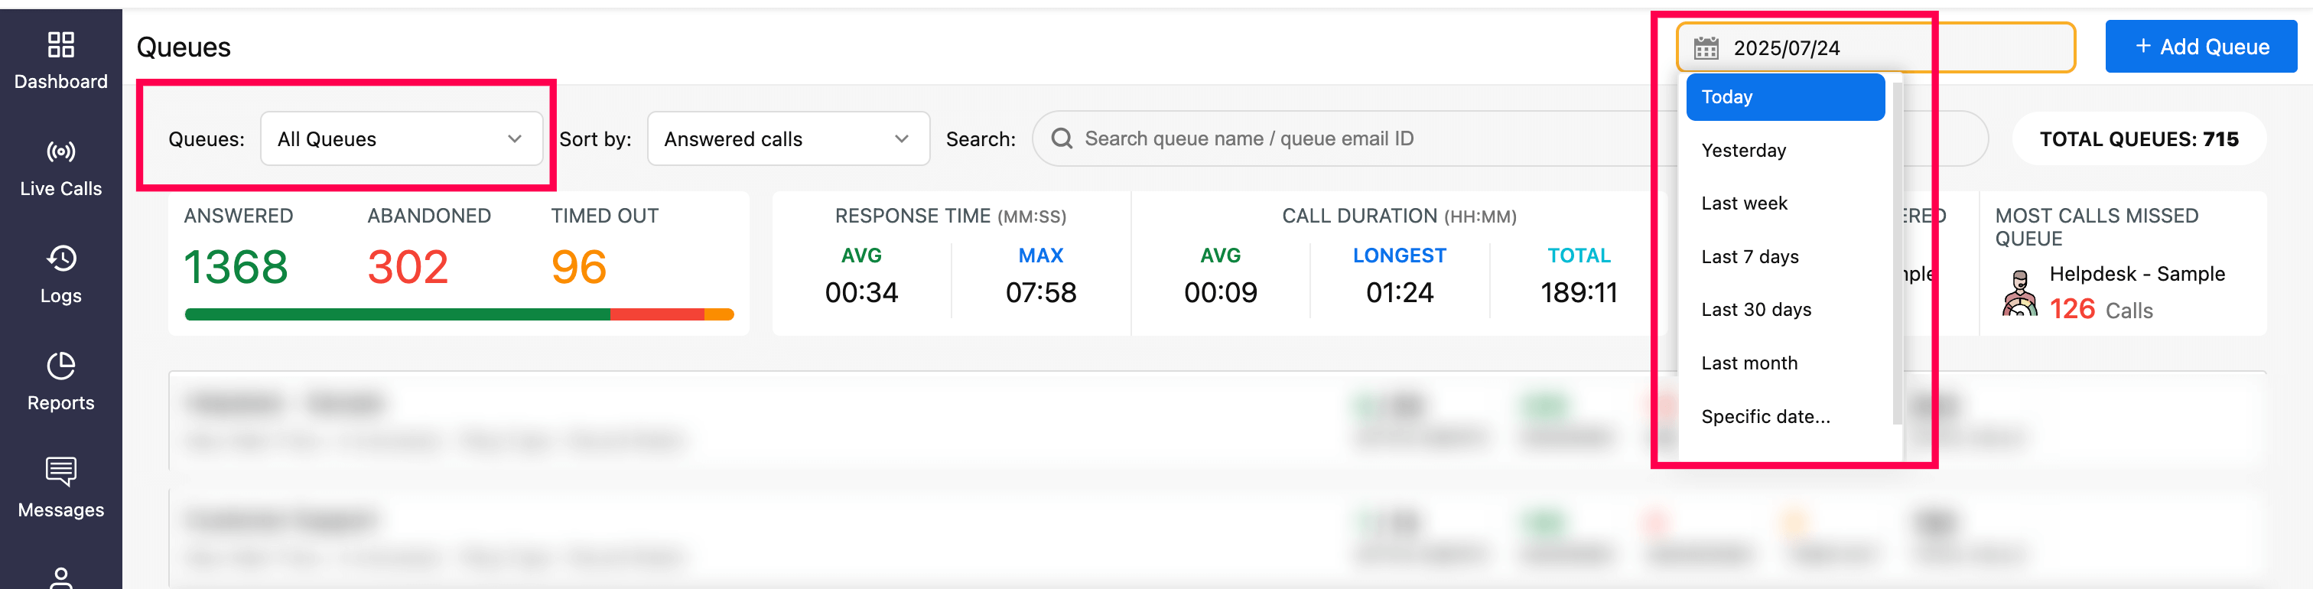Select the Last week date option

(x=1744, y=203)
